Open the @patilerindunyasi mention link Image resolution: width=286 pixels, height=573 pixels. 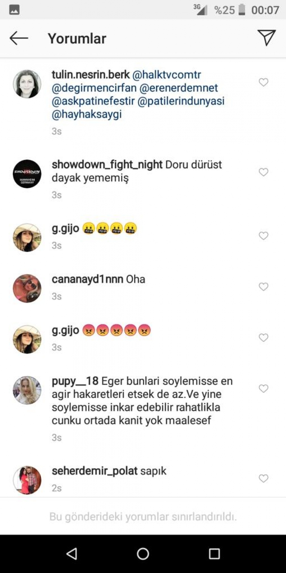click(181, 101)
